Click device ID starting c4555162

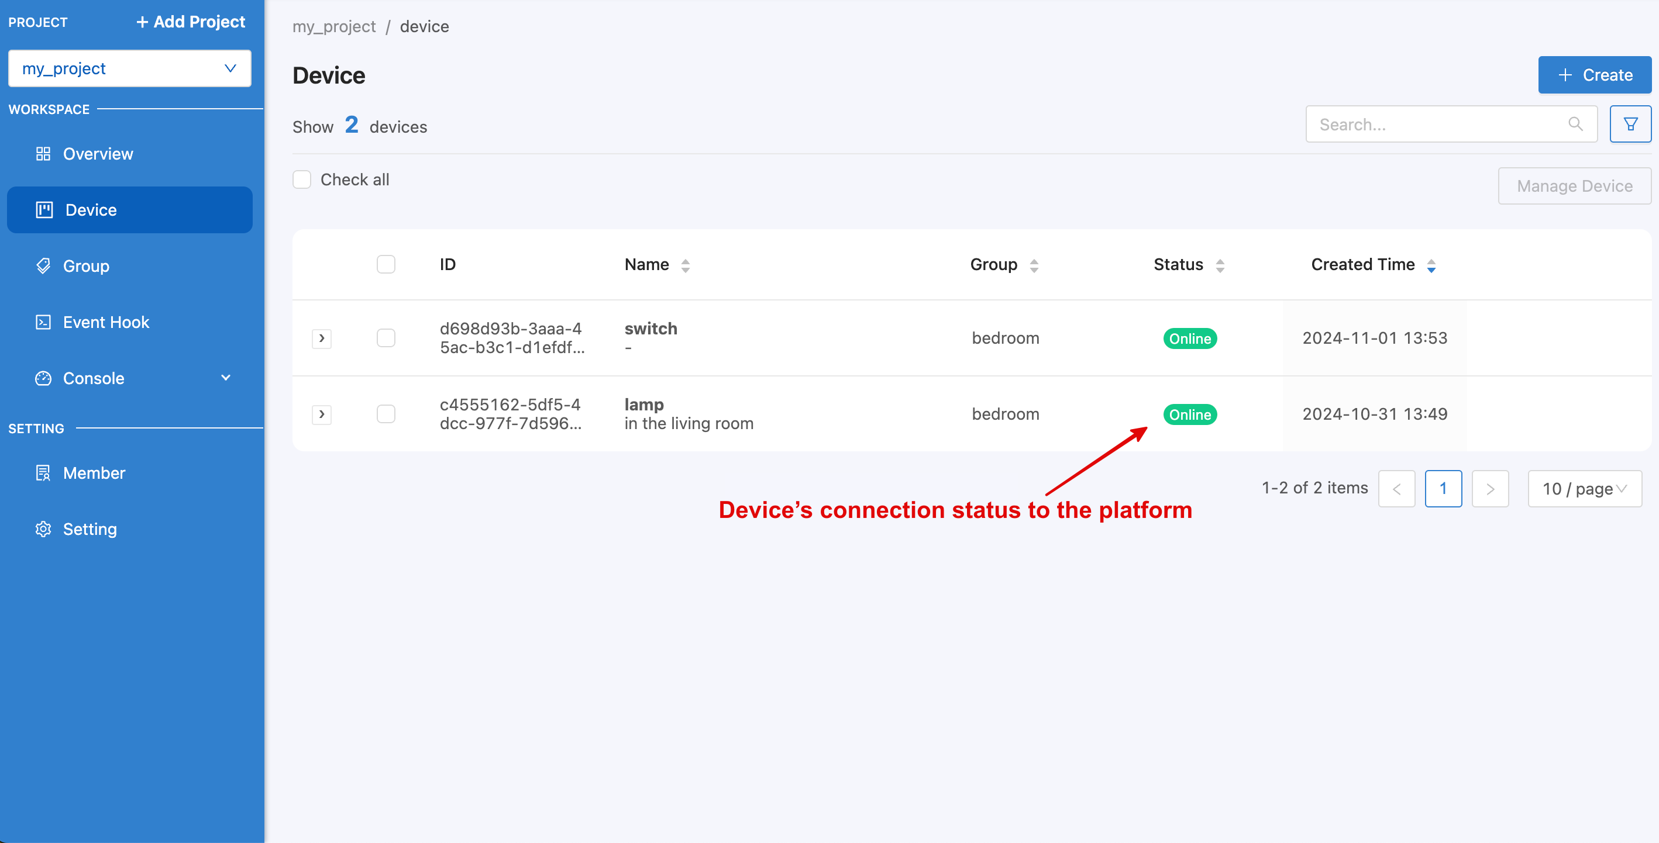511,414
